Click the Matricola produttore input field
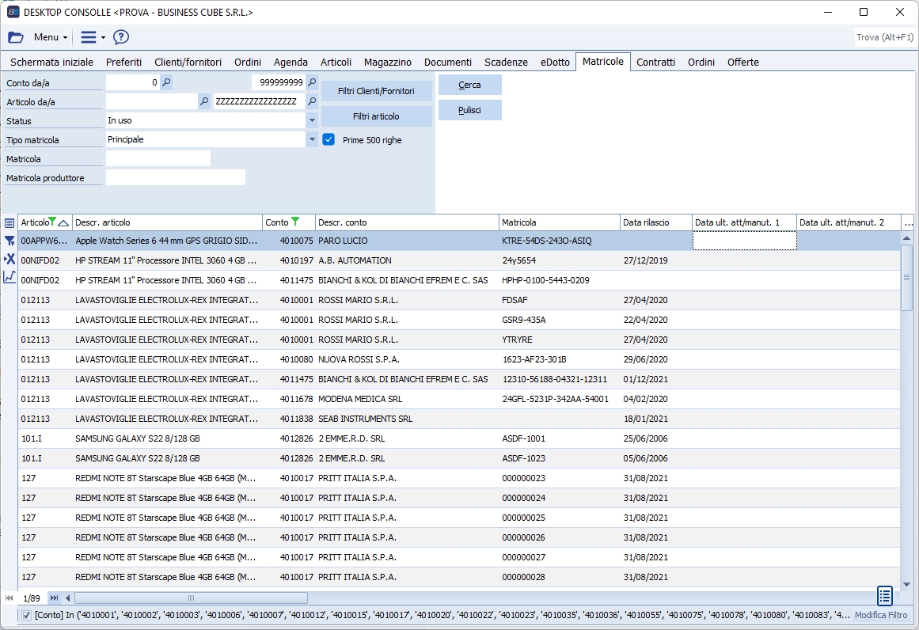Screen dimensions: 919x630 click(x=175, y=177)
